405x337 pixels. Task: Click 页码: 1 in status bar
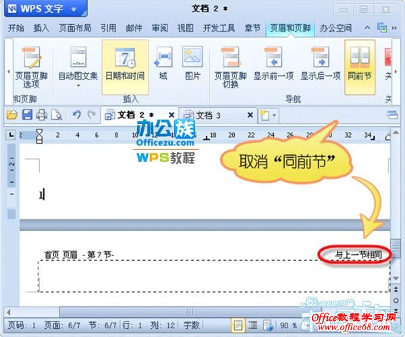22,326
